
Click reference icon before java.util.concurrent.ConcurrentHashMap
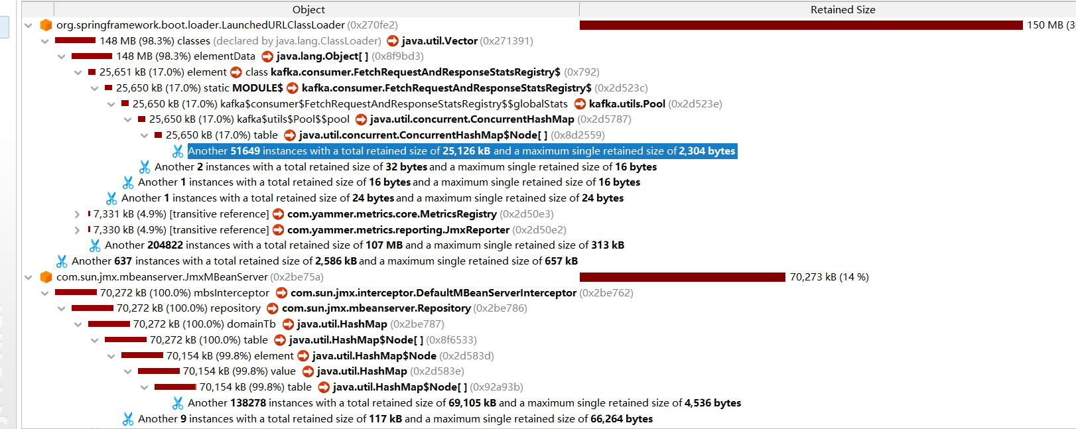(x=361, y=119)
